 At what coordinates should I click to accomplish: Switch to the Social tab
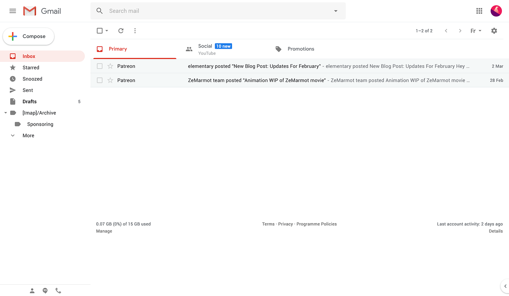click(205, 49)
